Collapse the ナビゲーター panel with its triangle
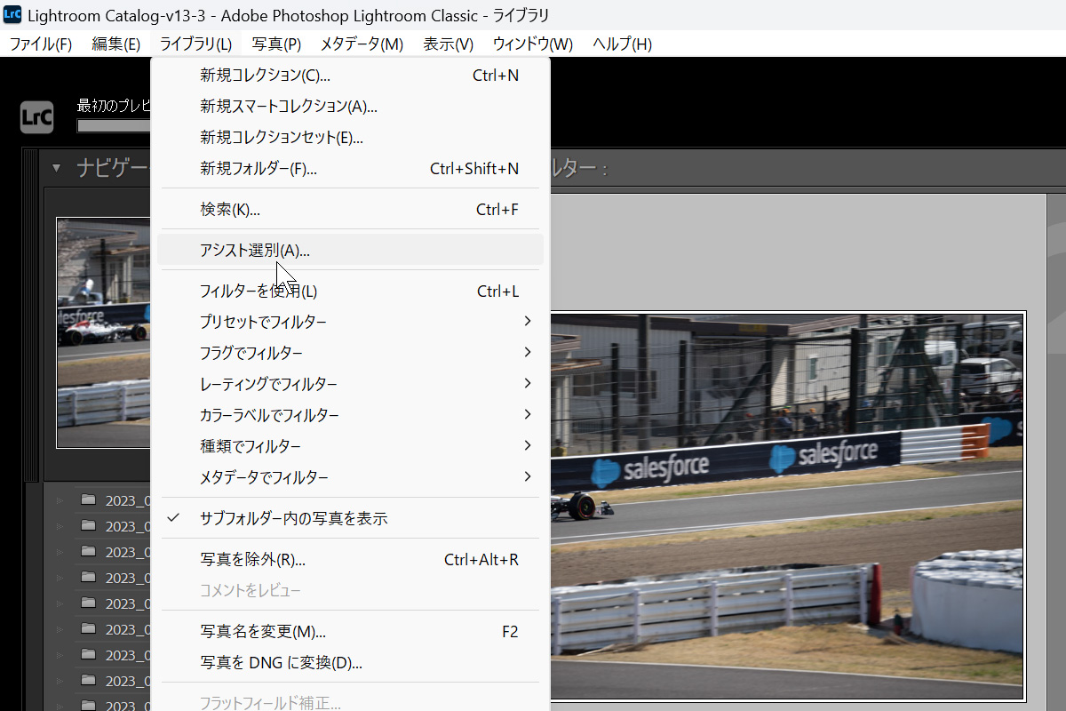Viewport: 1066px width, 711px height. (57, 168)
